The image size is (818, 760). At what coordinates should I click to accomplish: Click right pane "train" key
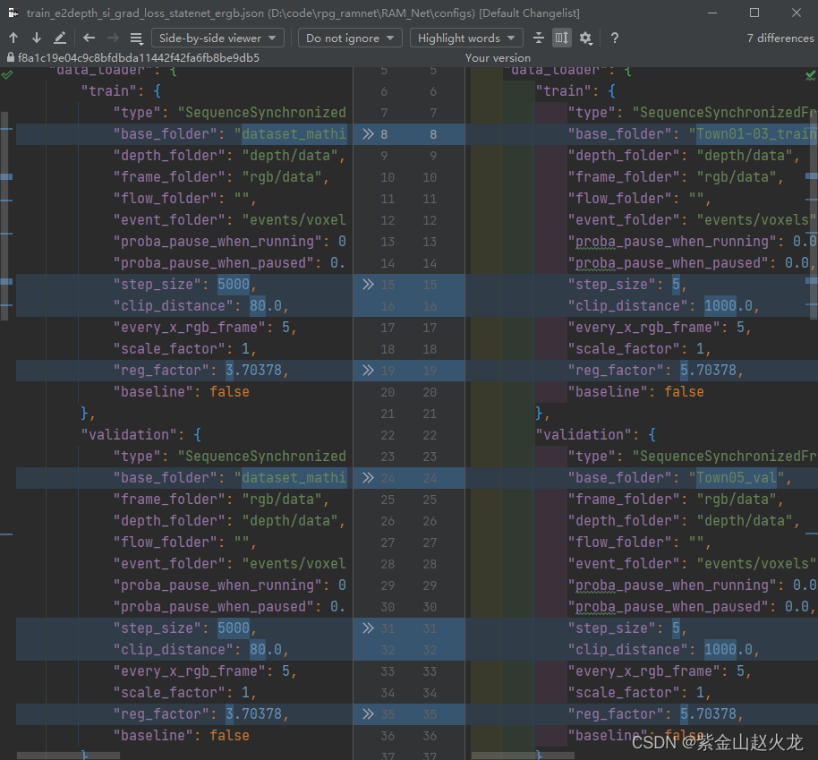pyautogui.click(x=564, y=91)
